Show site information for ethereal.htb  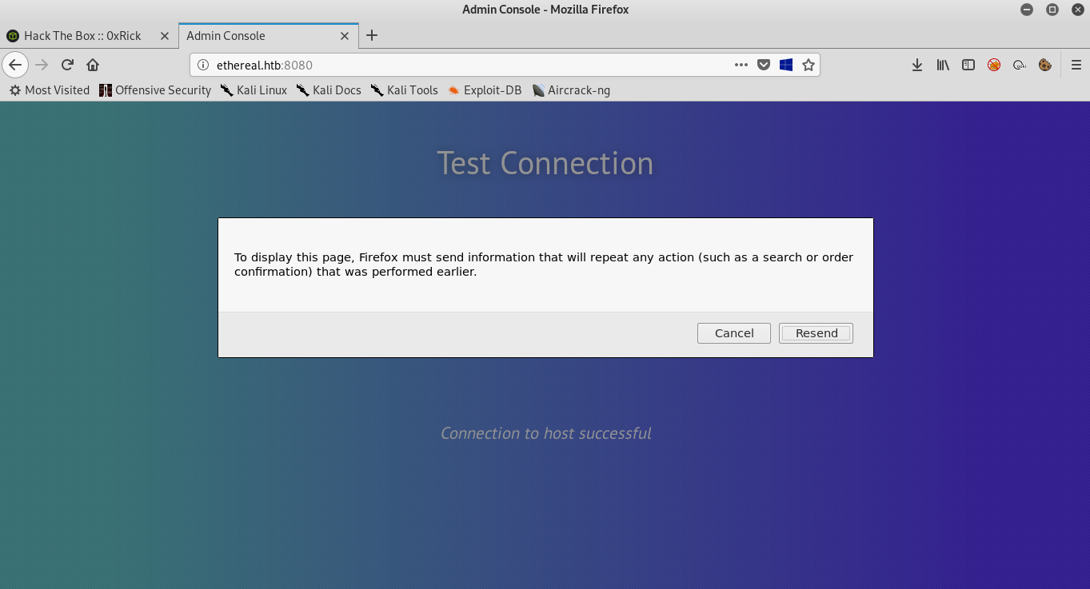tap(203, 65)
